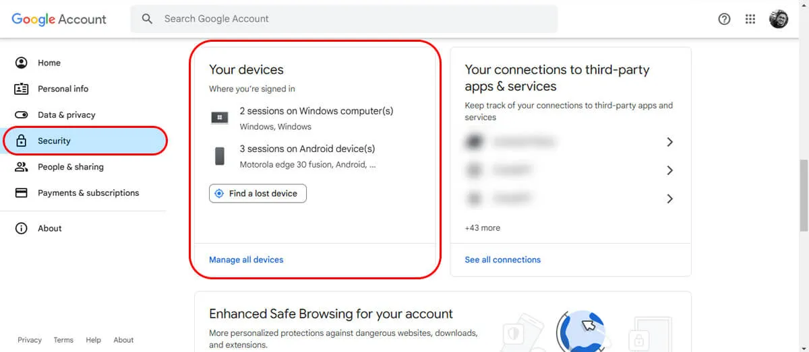Click the search magnifier icon

coord(147,19)
